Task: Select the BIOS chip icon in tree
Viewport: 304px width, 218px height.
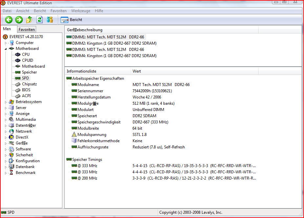Action: click(x=18, y=90)
